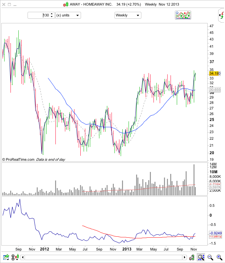Click the chart price settings wrench icon
Screen dimensions: 225x263
pyautogui.click(x=192, y=257)
